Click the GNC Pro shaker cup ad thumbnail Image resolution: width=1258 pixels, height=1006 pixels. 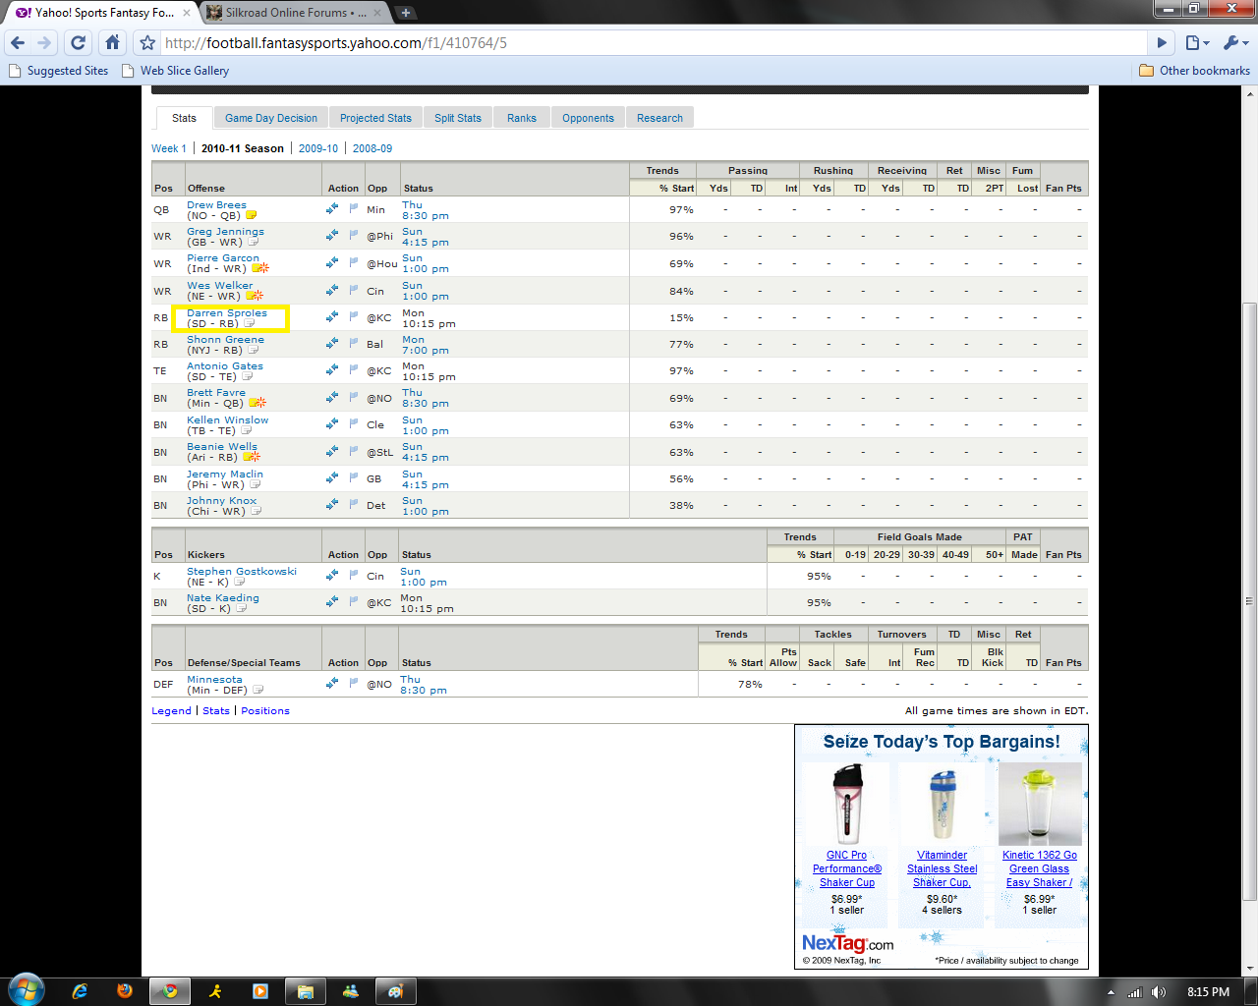pyautogui.click(x=846, y=805)
